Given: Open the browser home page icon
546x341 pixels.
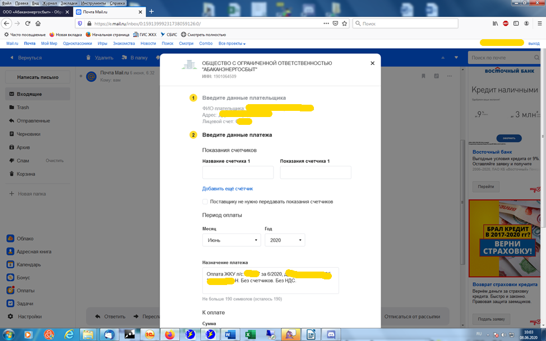Looking at the screenshot, I should (x=38, y=24).
